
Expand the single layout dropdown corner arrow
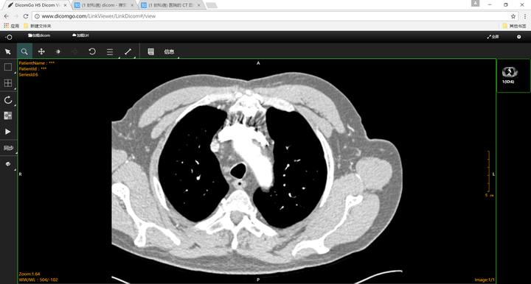tap(15, 73)
